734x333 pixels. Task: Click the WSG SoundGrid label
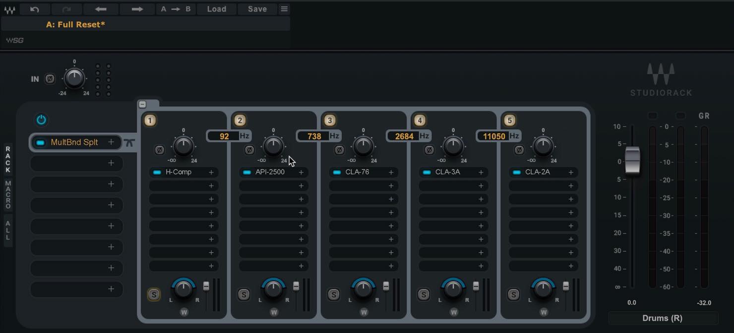coord(15,40)
